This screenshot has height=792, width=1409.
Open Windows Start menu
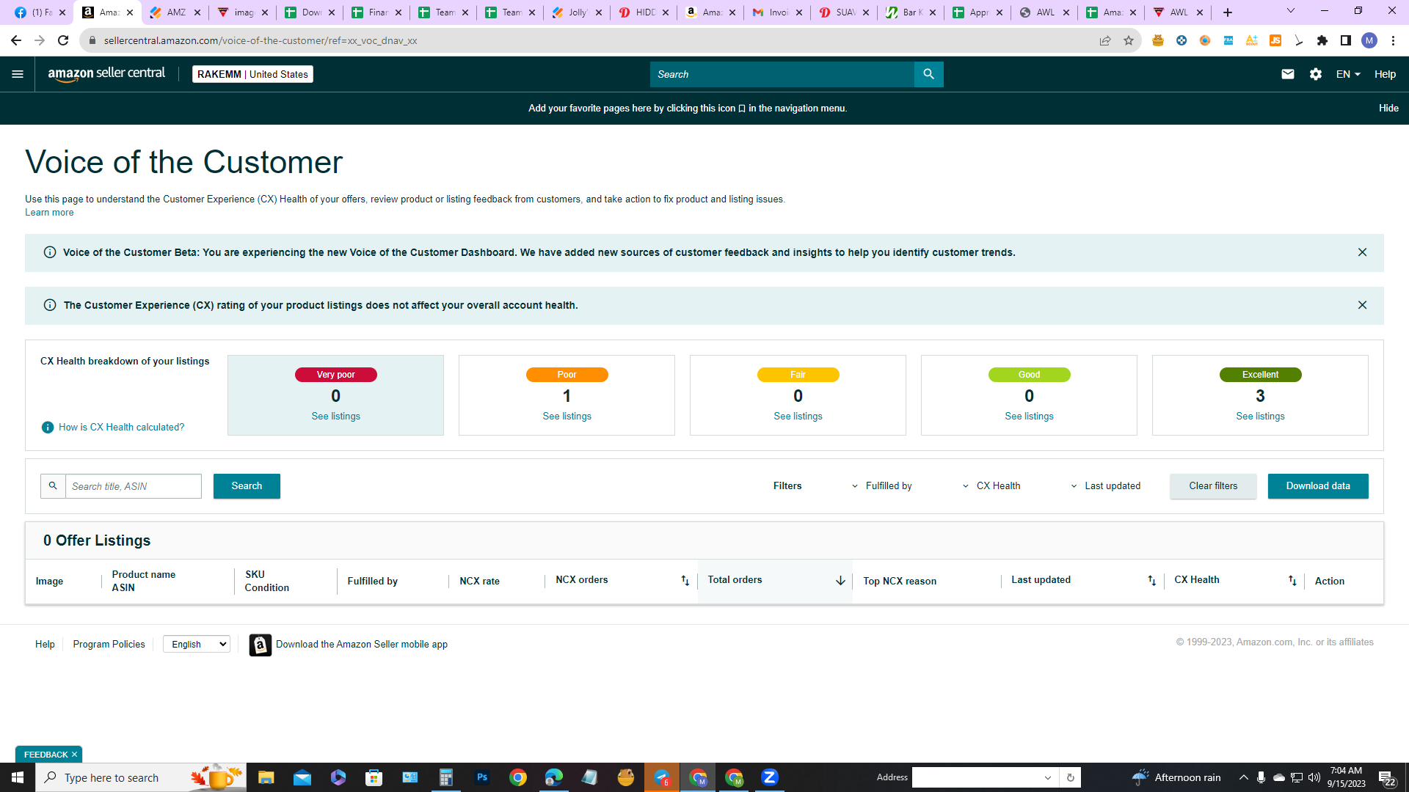18,777
